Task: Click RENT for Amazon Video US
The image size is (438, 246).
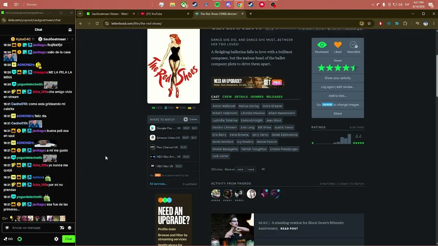Action: click(x=185, y=138)
